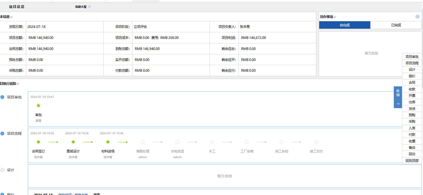
Task: Jump to 售后 in side menu
Action: pos(412,148)
